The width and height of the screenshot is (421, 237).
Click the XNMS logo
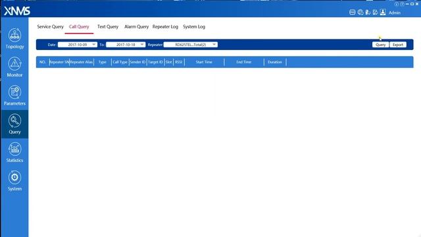[17, 11]
